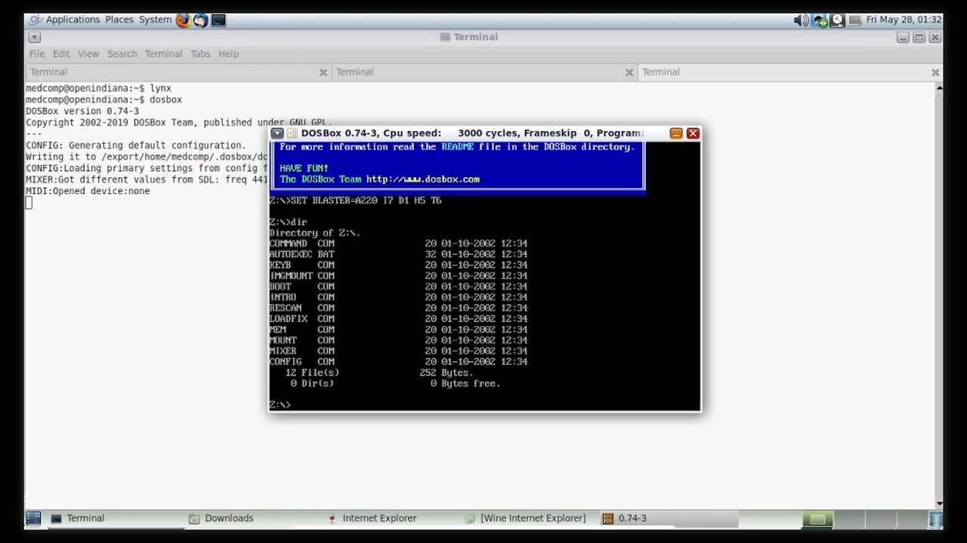Open the OpenIndiana logo in the top panel
This screenshot has height=543, width=967.
tap(35, 20)
